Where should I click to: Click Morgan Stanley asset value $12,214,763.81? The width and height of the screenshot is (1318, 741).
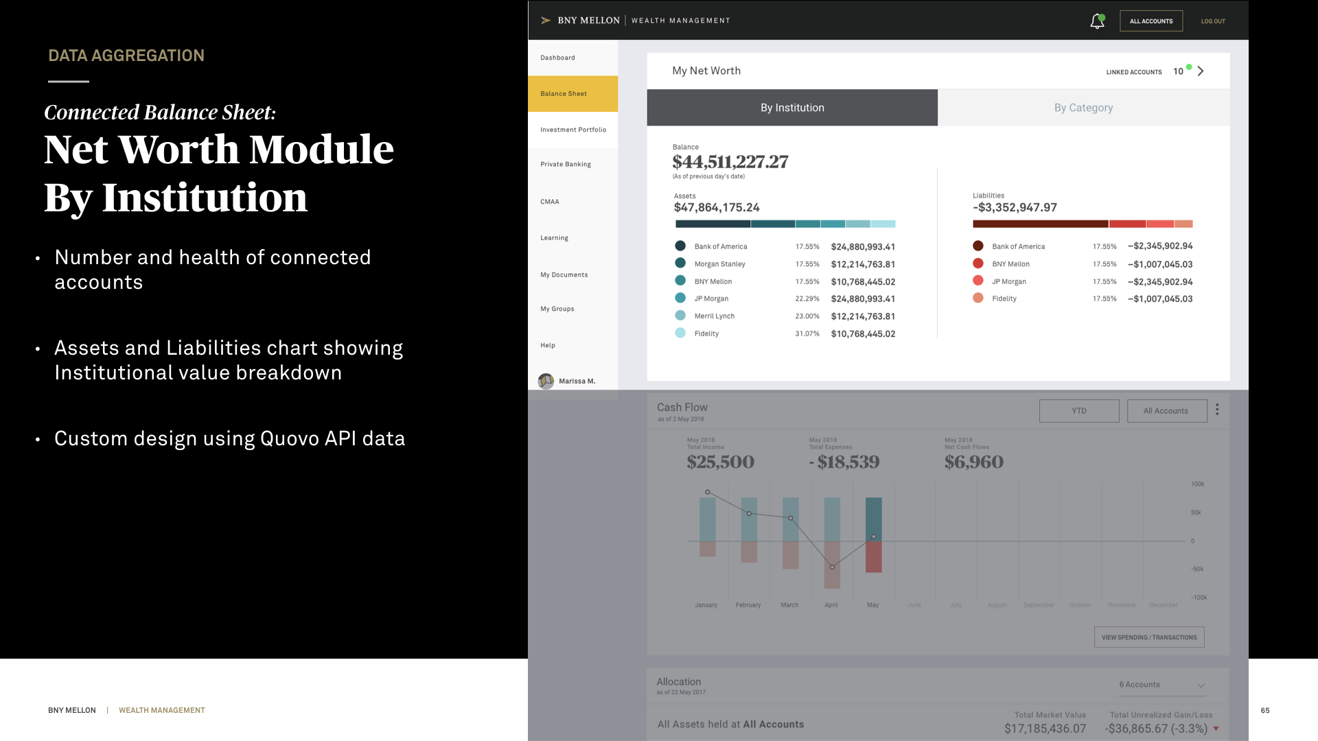click(863, 264)
